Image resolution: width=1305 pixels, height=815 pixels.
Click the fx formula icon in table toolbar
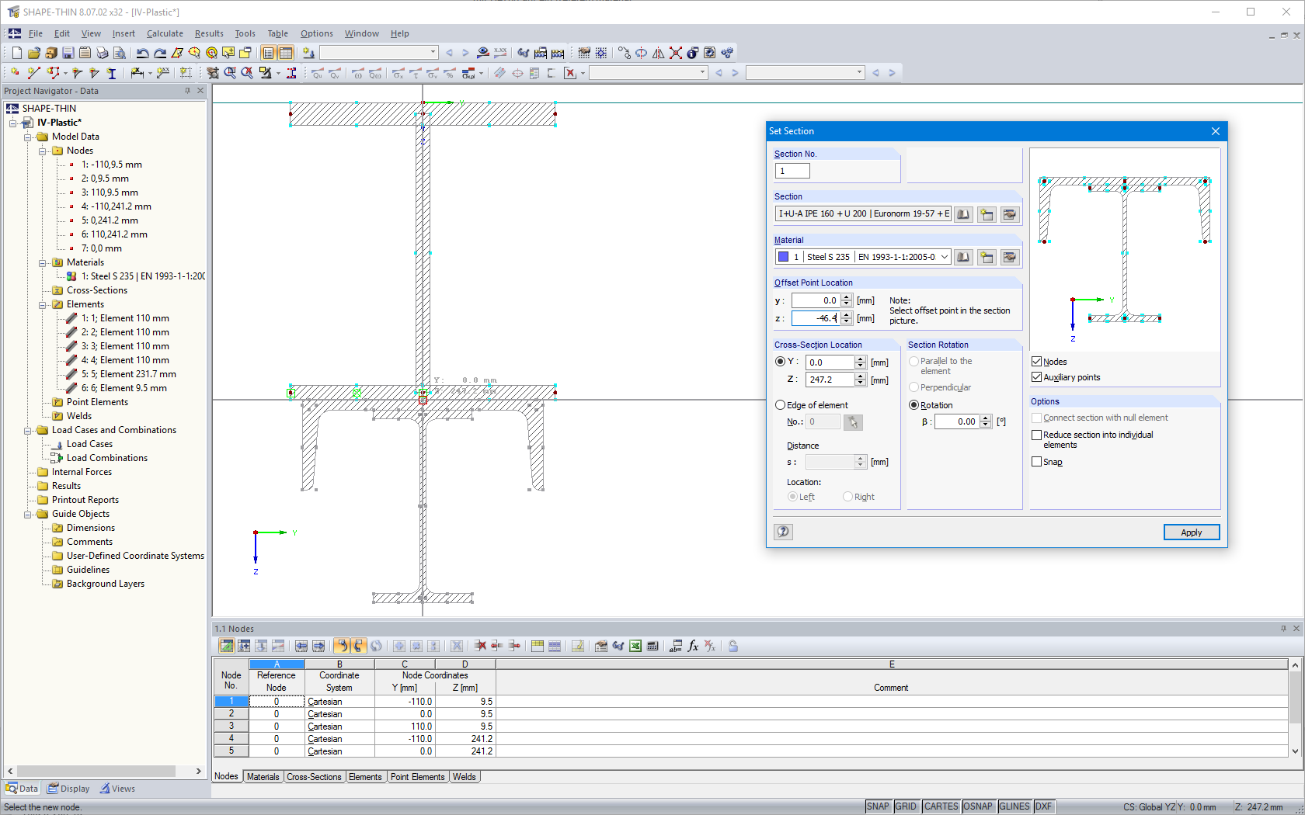[x=693, y=646]
